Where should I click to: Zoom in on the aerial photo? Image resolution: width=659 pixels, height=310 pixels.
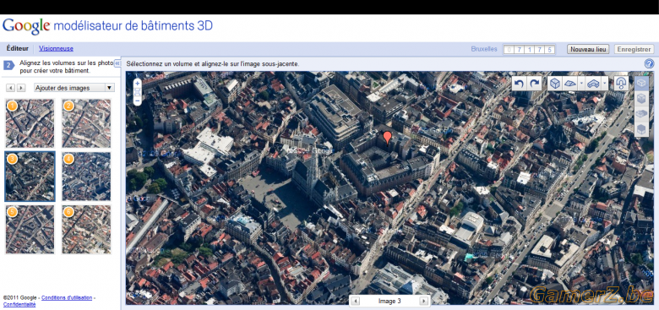tap(138, 83)
